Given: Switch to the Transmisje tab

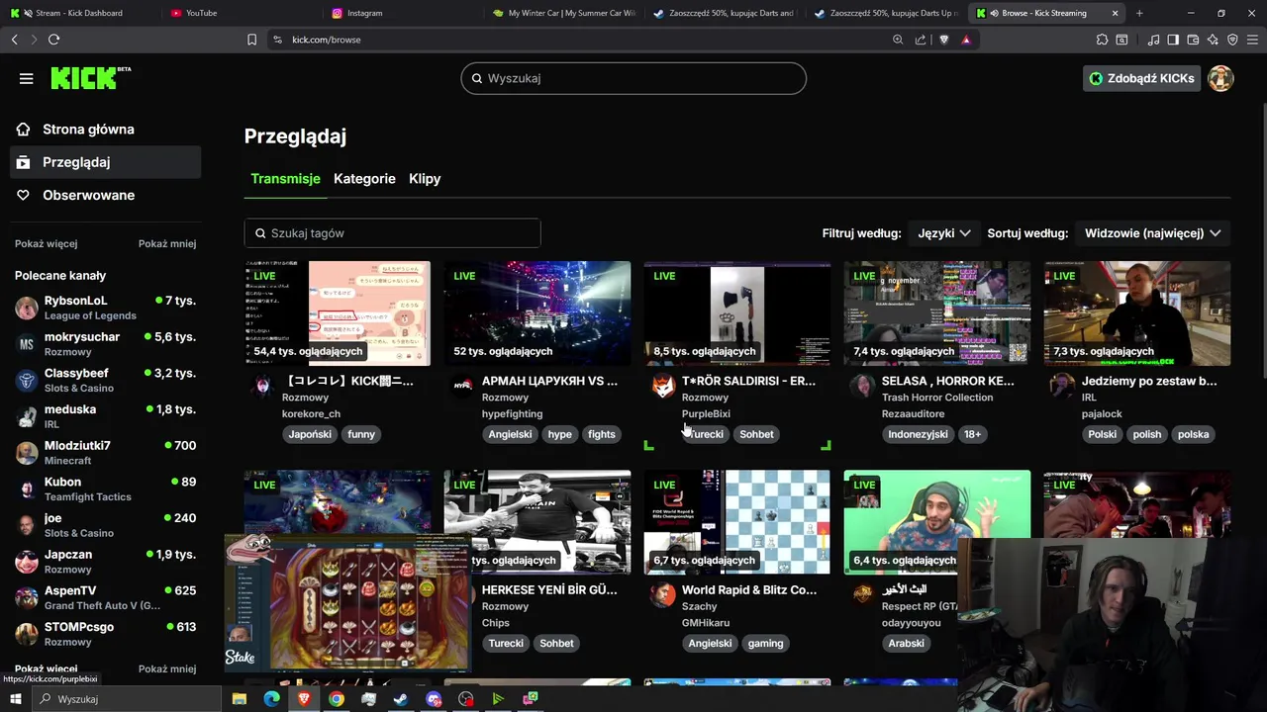Looking at the screenshot, I should (285, 179).
